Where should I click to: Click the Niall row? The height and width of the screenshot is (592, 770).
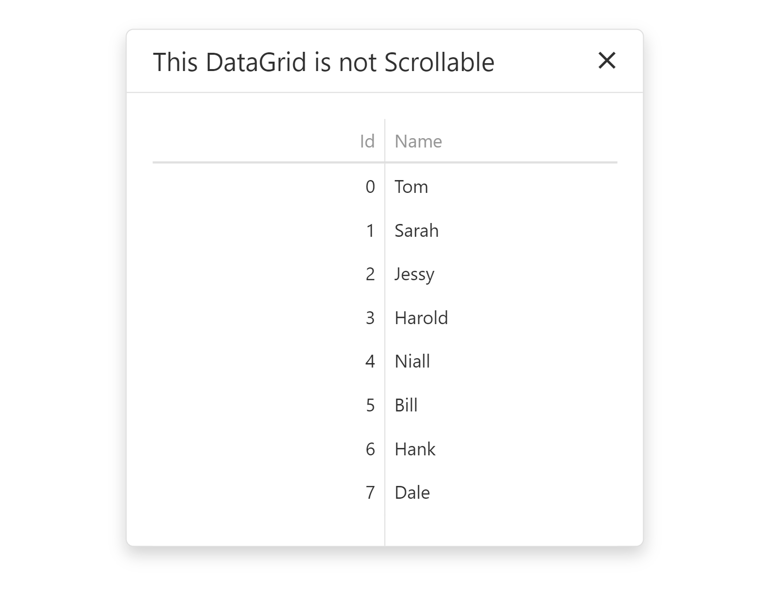(412, 361)
